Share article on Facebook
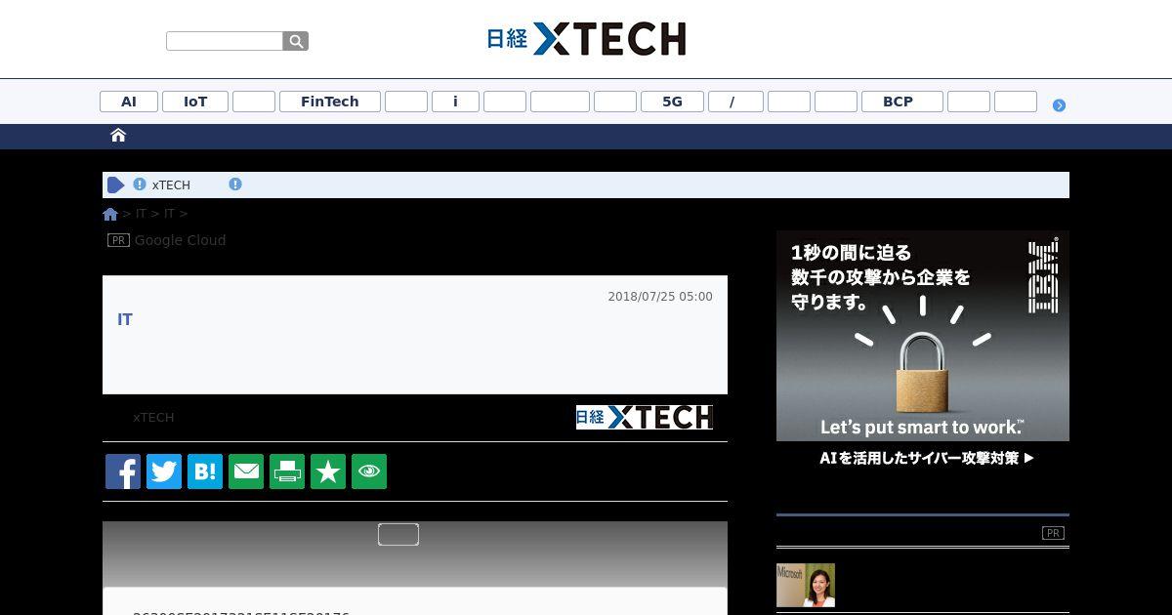Screen dimensions: 1172x615 (123, 471)
